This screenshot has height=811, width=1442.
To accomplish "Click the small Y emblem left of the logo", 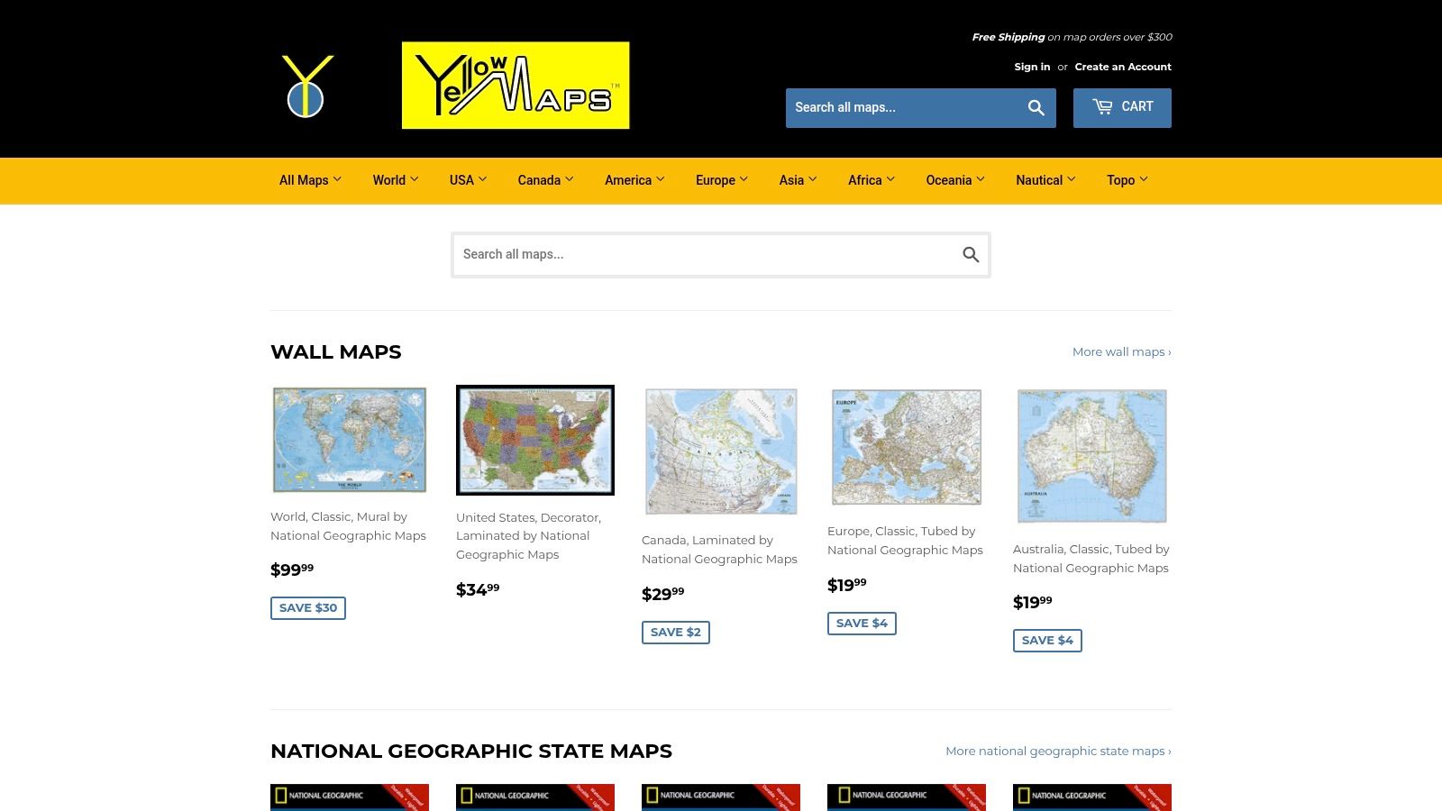I will click(x=307, y=86).
